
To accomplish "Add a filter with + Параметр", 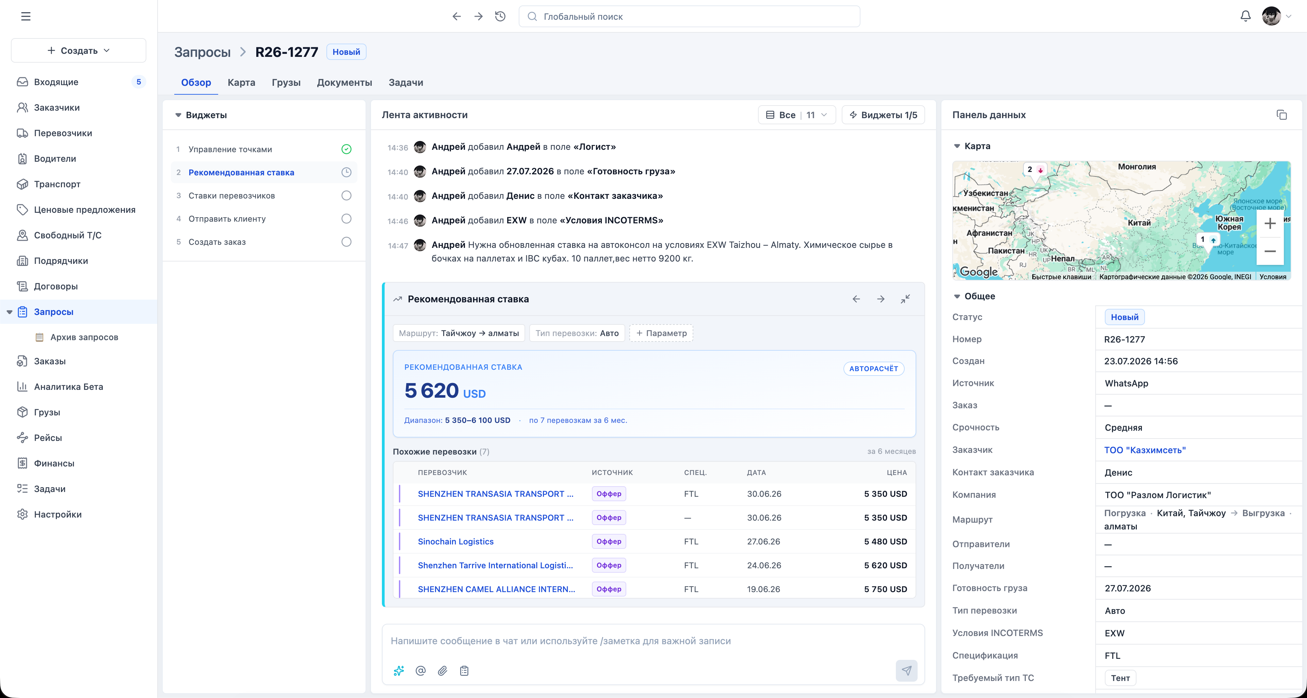I will click(661, 333).
